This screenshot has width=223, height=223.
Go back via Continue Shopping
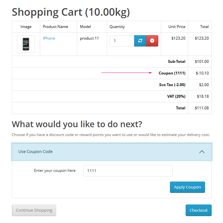tap(34, 210)
